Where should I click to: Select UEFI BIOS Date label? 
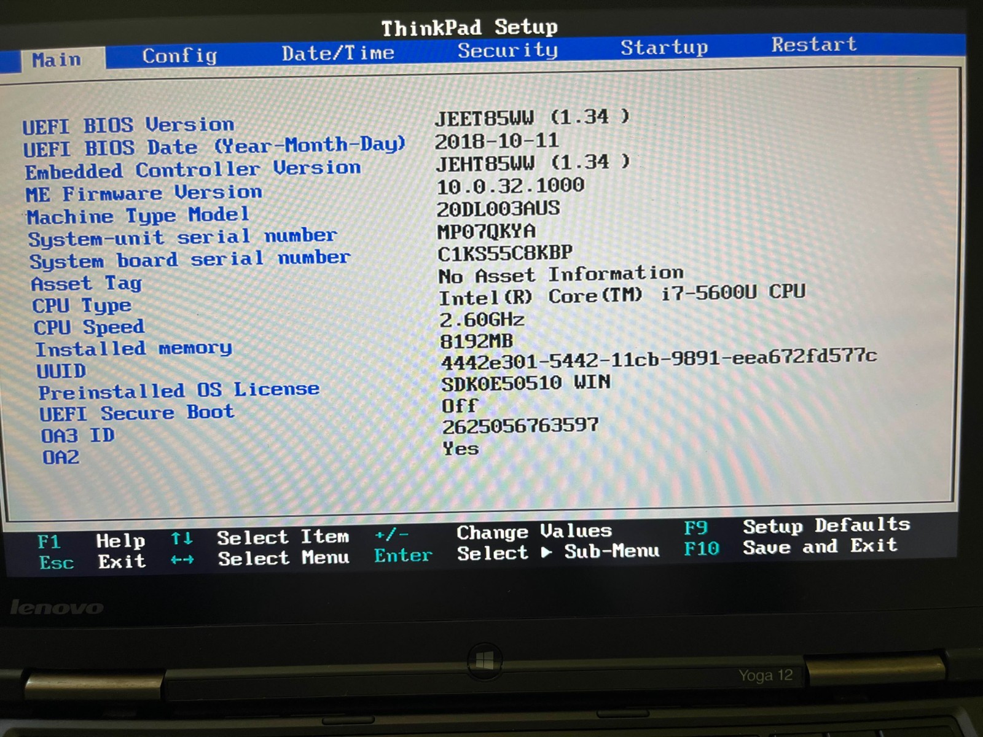[x=214, y=147]
